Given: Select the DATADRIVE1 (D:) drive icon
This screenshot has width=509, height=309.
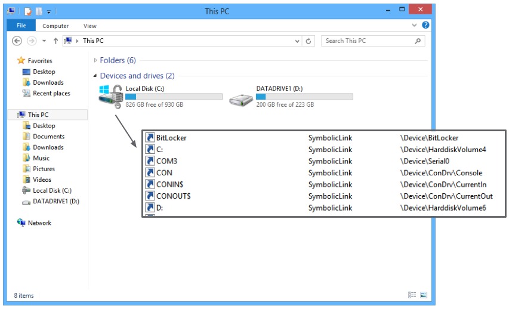Looking at the screenshot, I should pos(241,100).
